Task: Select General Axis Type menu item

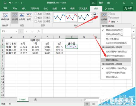Action: click(x=116, y=30)
